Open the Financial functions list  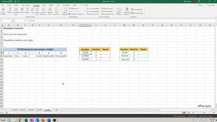click(x=22, y=11)
